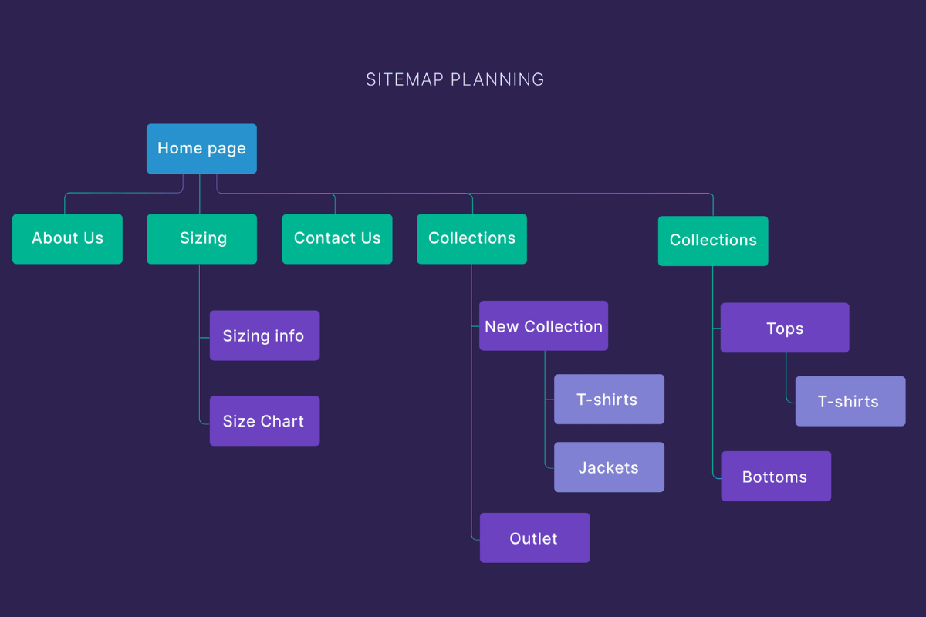Open the Size Chart node
Image resolution: width=926 pixels, height=617 pixels.
click(265, 421)
